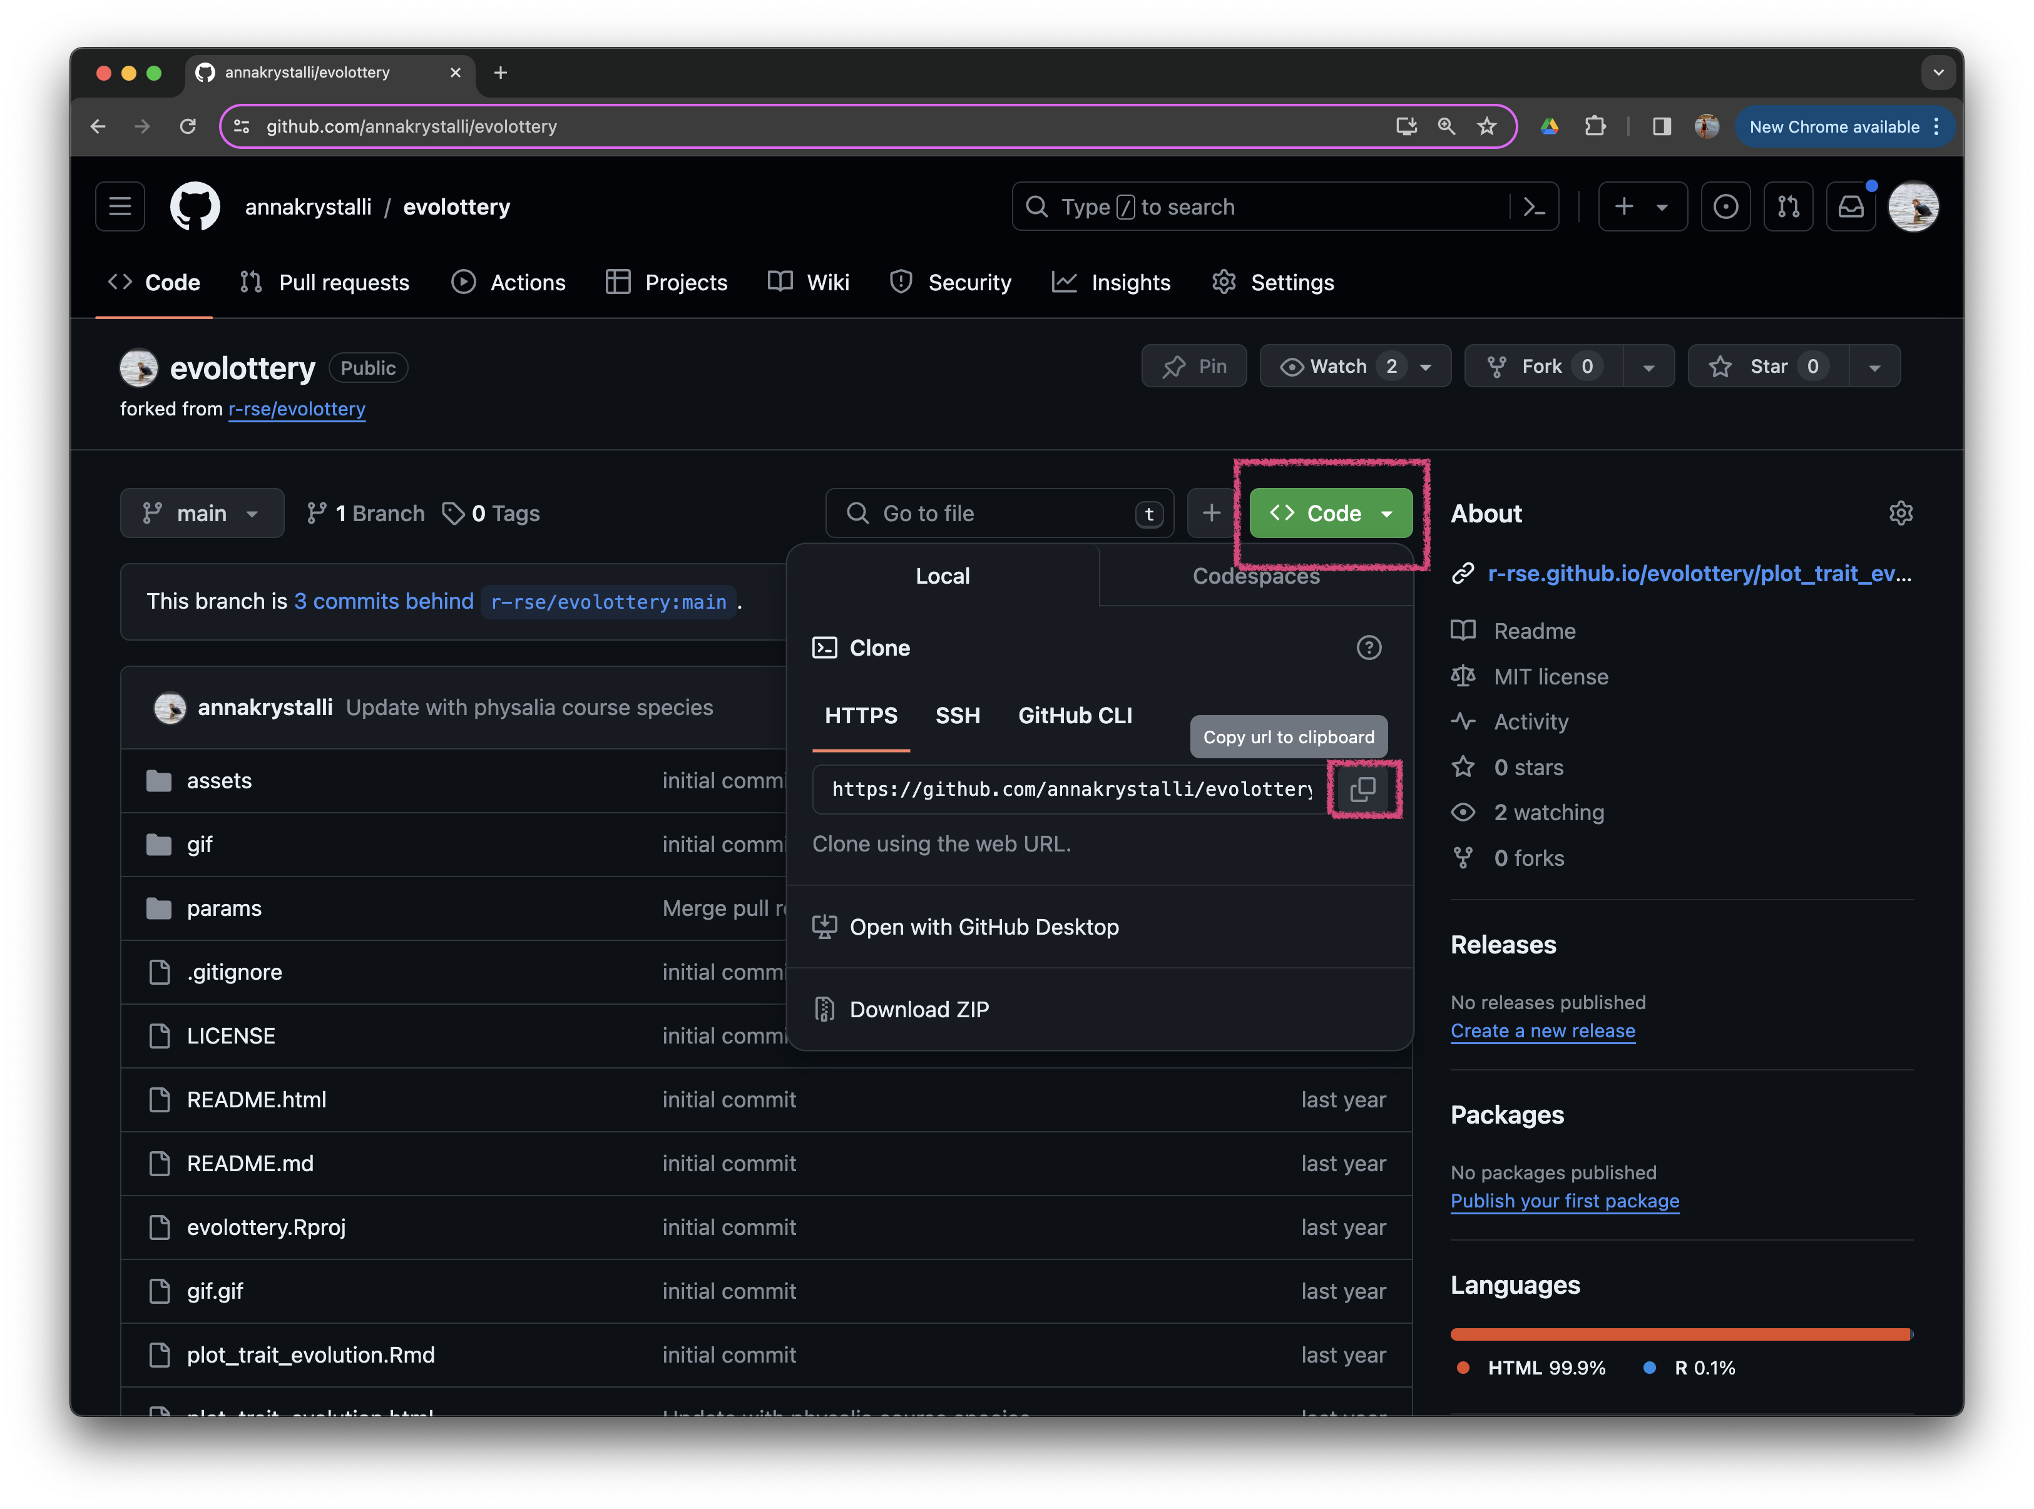Open the About section settings gear

point(1899,514)
